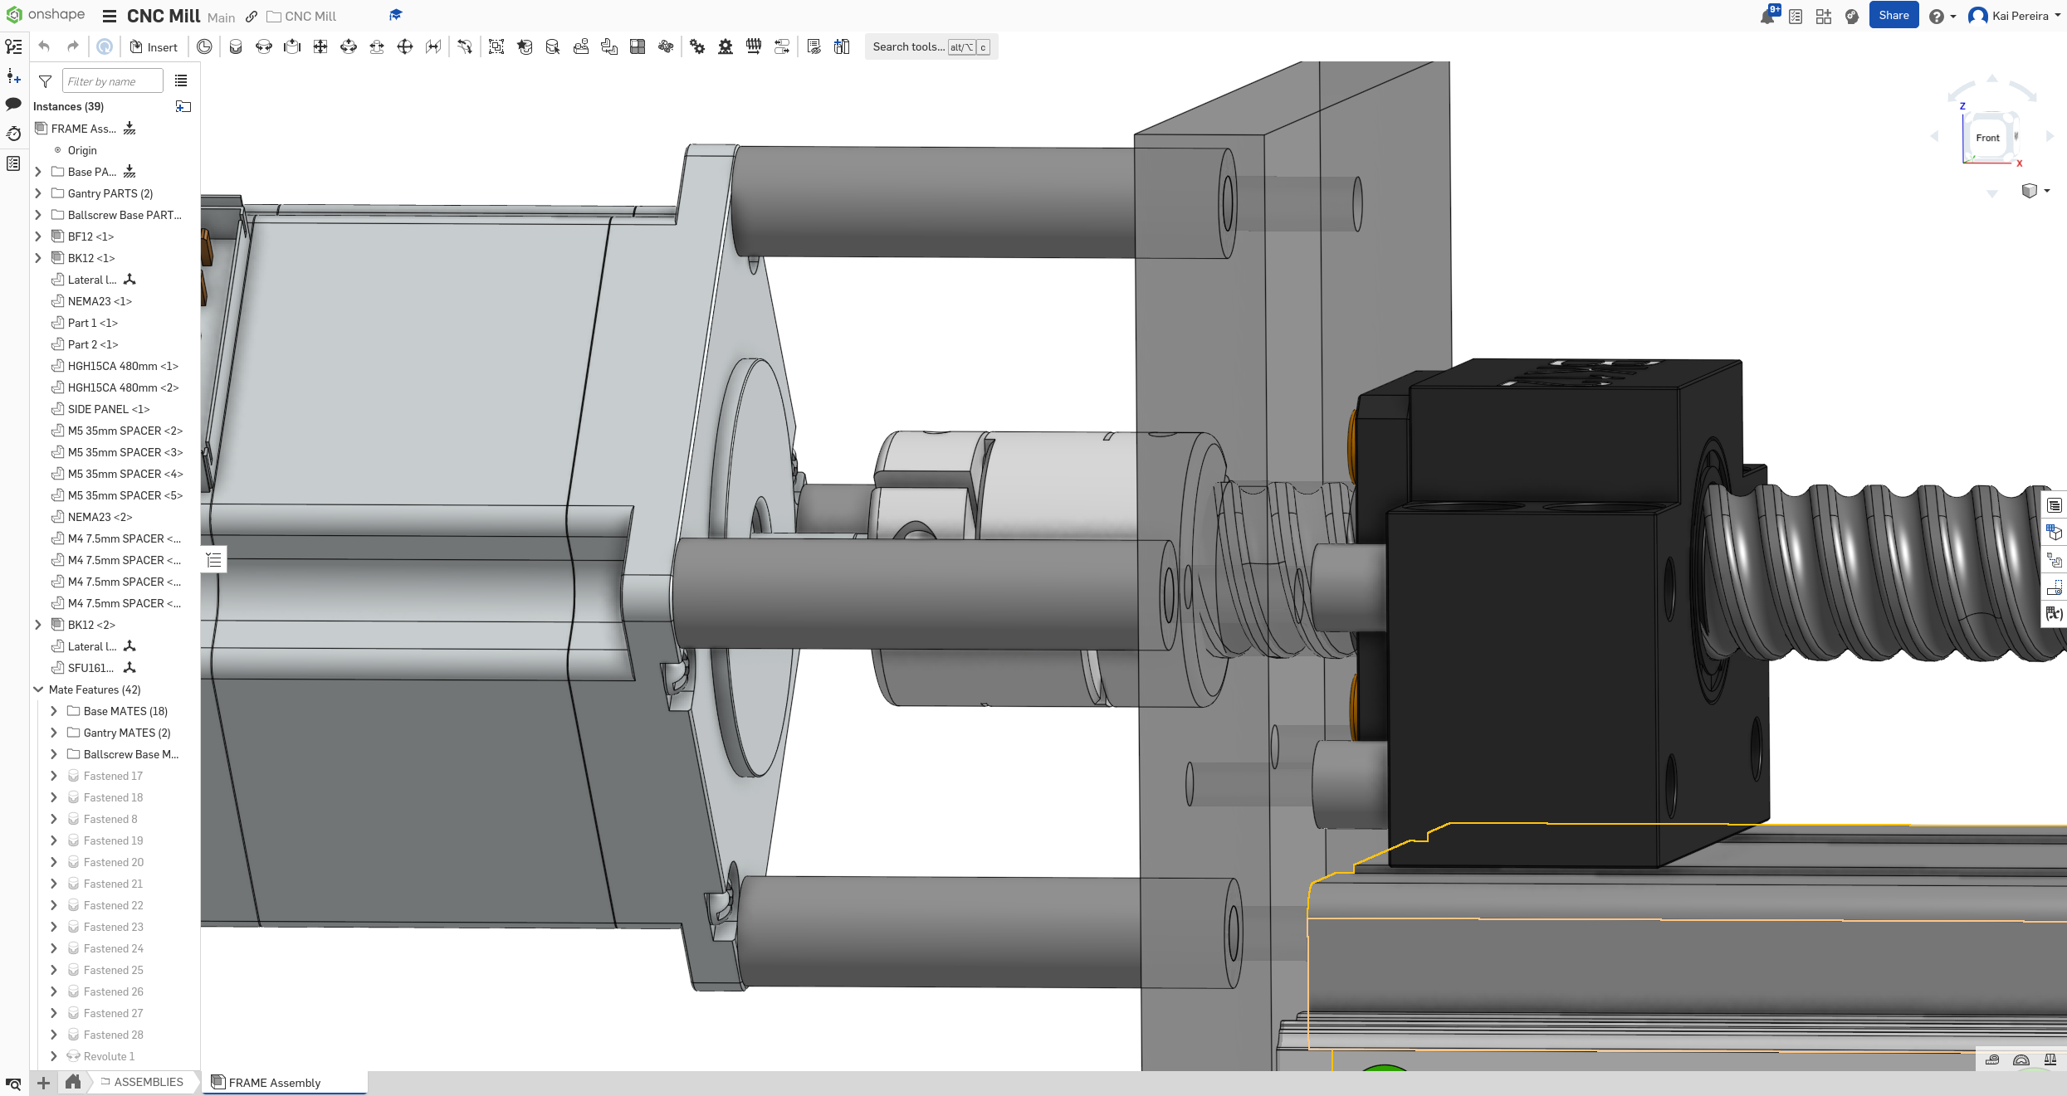Click the undo arrow
This screenshot has height=1096, width=2067.
pos(42,46)
